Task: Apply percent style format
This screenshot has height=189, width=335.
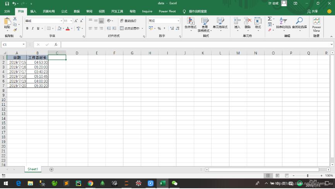Action: pyautogui.click(x=159, y=28)
